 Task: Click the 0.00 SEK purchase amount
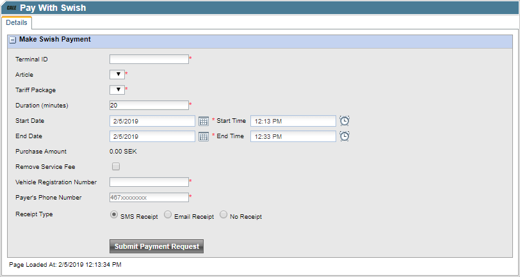click(123, 152)
